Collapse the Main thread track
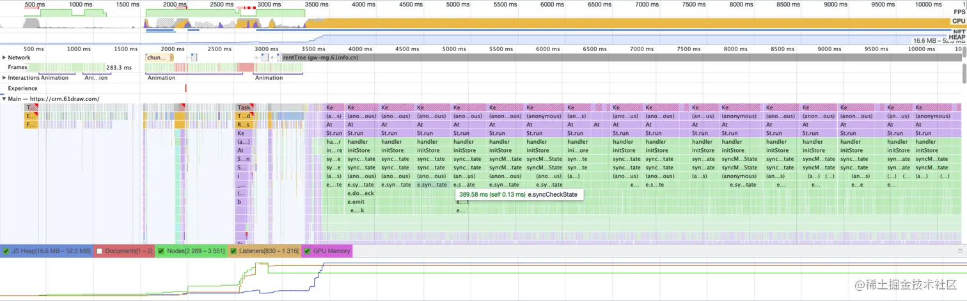 pos(4,99)
